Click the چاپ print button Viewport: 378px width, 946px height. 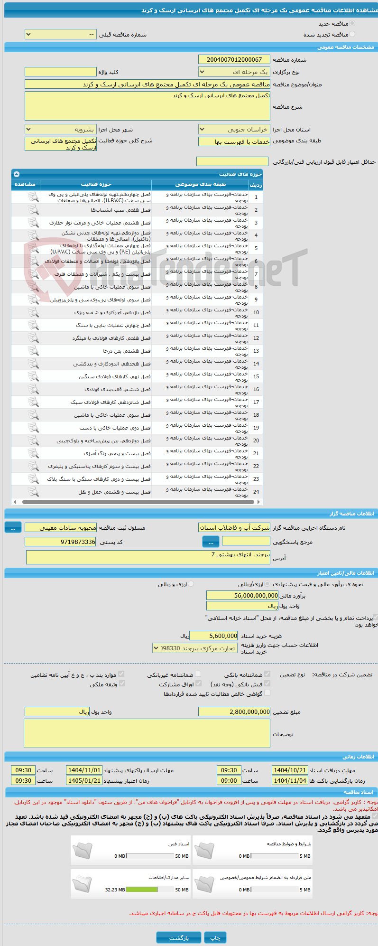[x=215, y=938]
